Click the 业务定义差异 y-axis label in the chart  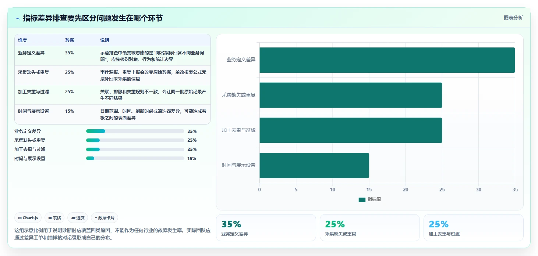pyautogui.click(x=241, y=60)
